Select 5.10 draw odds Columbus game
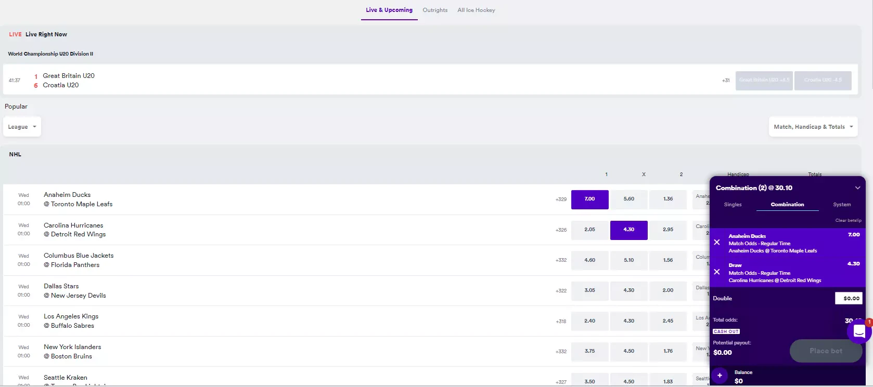The width and height of the screenshot is (873, 387). click(629, 261)
